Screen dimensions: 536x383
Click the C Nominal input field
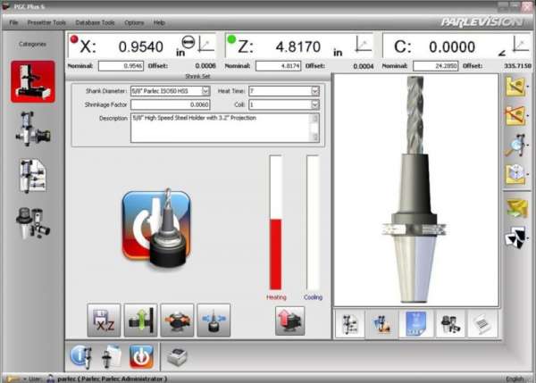(x=436, y=66)
